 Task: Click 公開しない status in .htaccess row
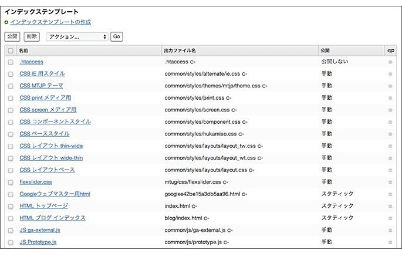pos(335,62)
